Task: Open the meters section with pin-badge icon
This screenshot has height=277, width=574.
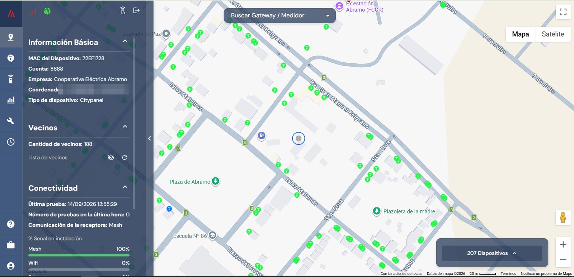Action: pos(11,58)
